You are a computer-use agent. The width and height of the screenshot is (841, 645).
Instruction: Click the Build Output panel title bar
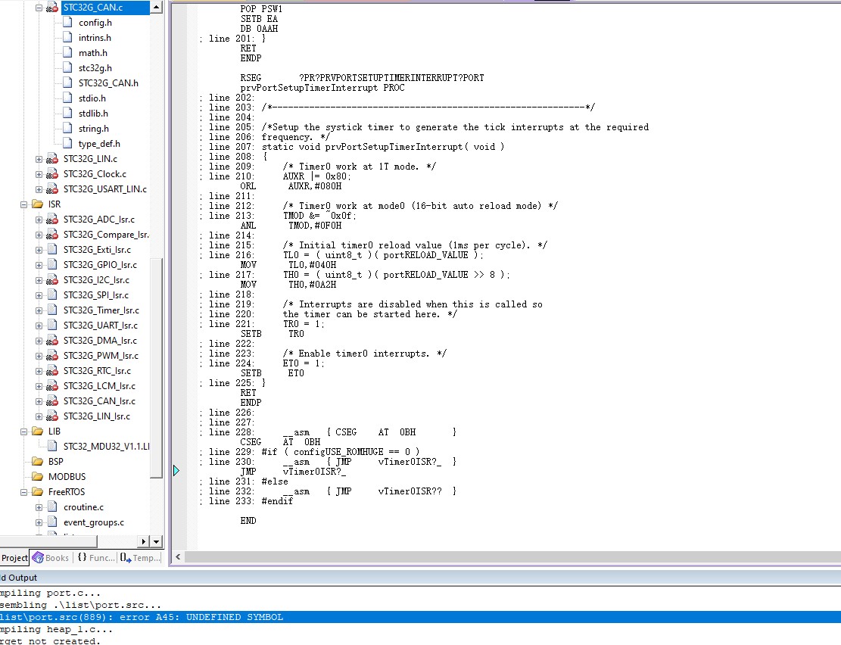coord(421,578)
